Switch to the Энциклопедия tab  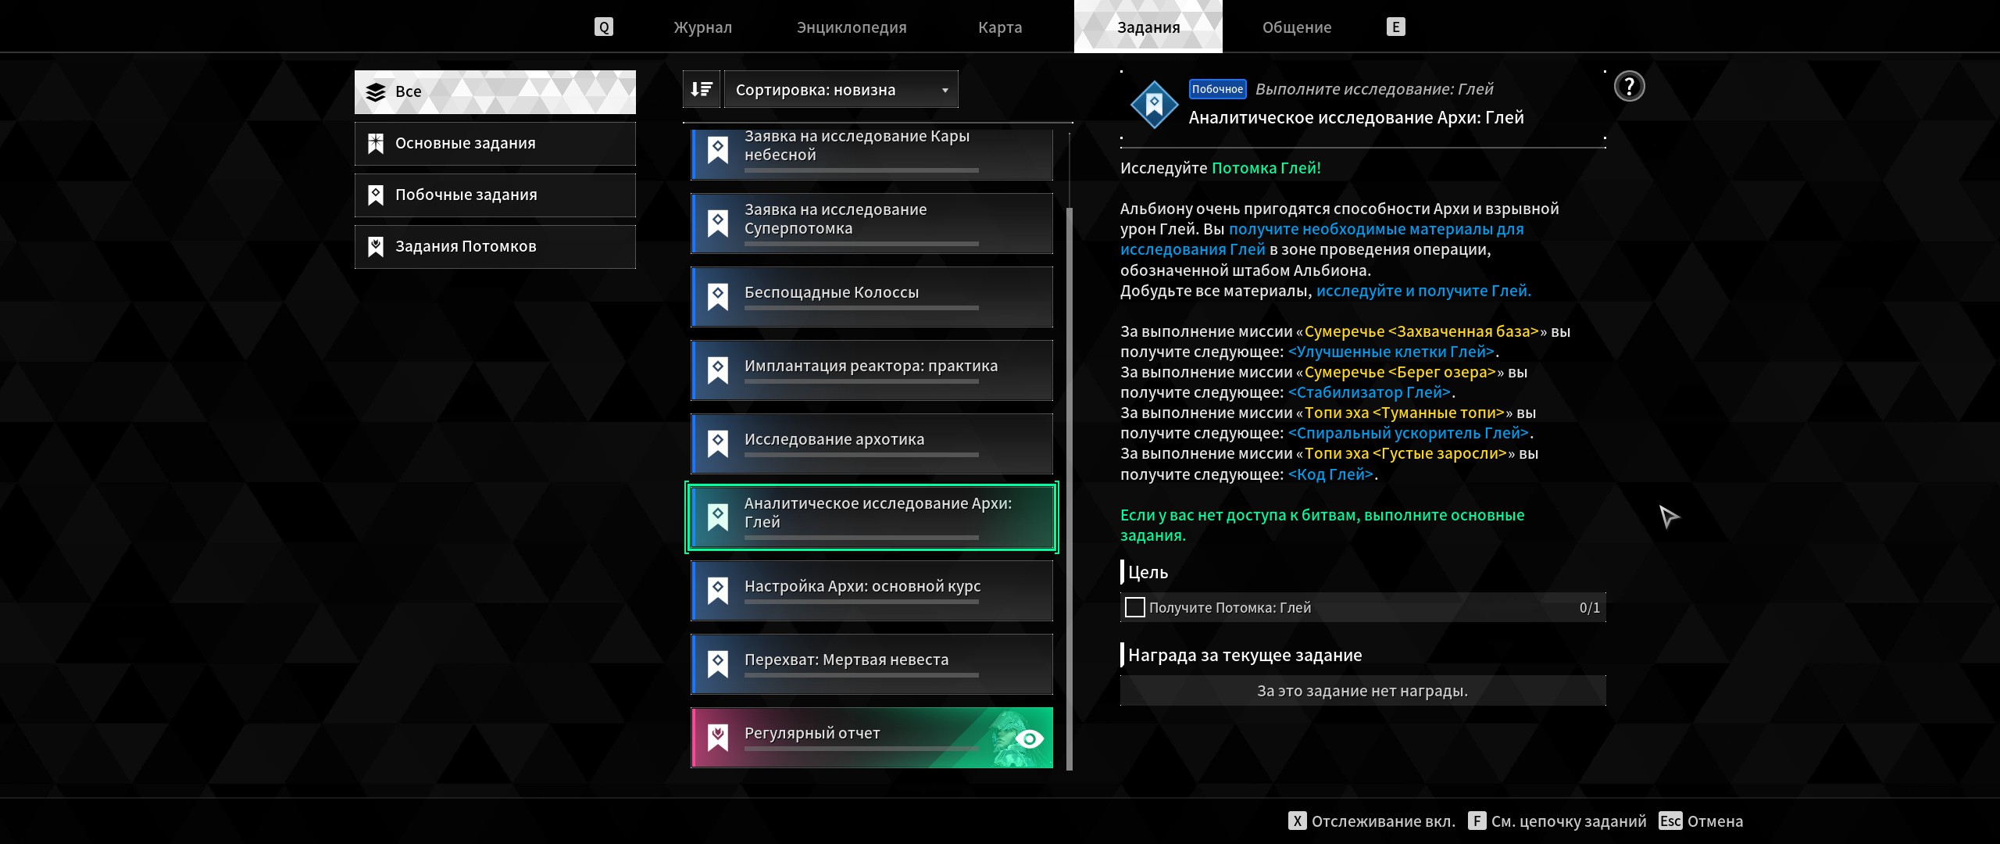852,27
